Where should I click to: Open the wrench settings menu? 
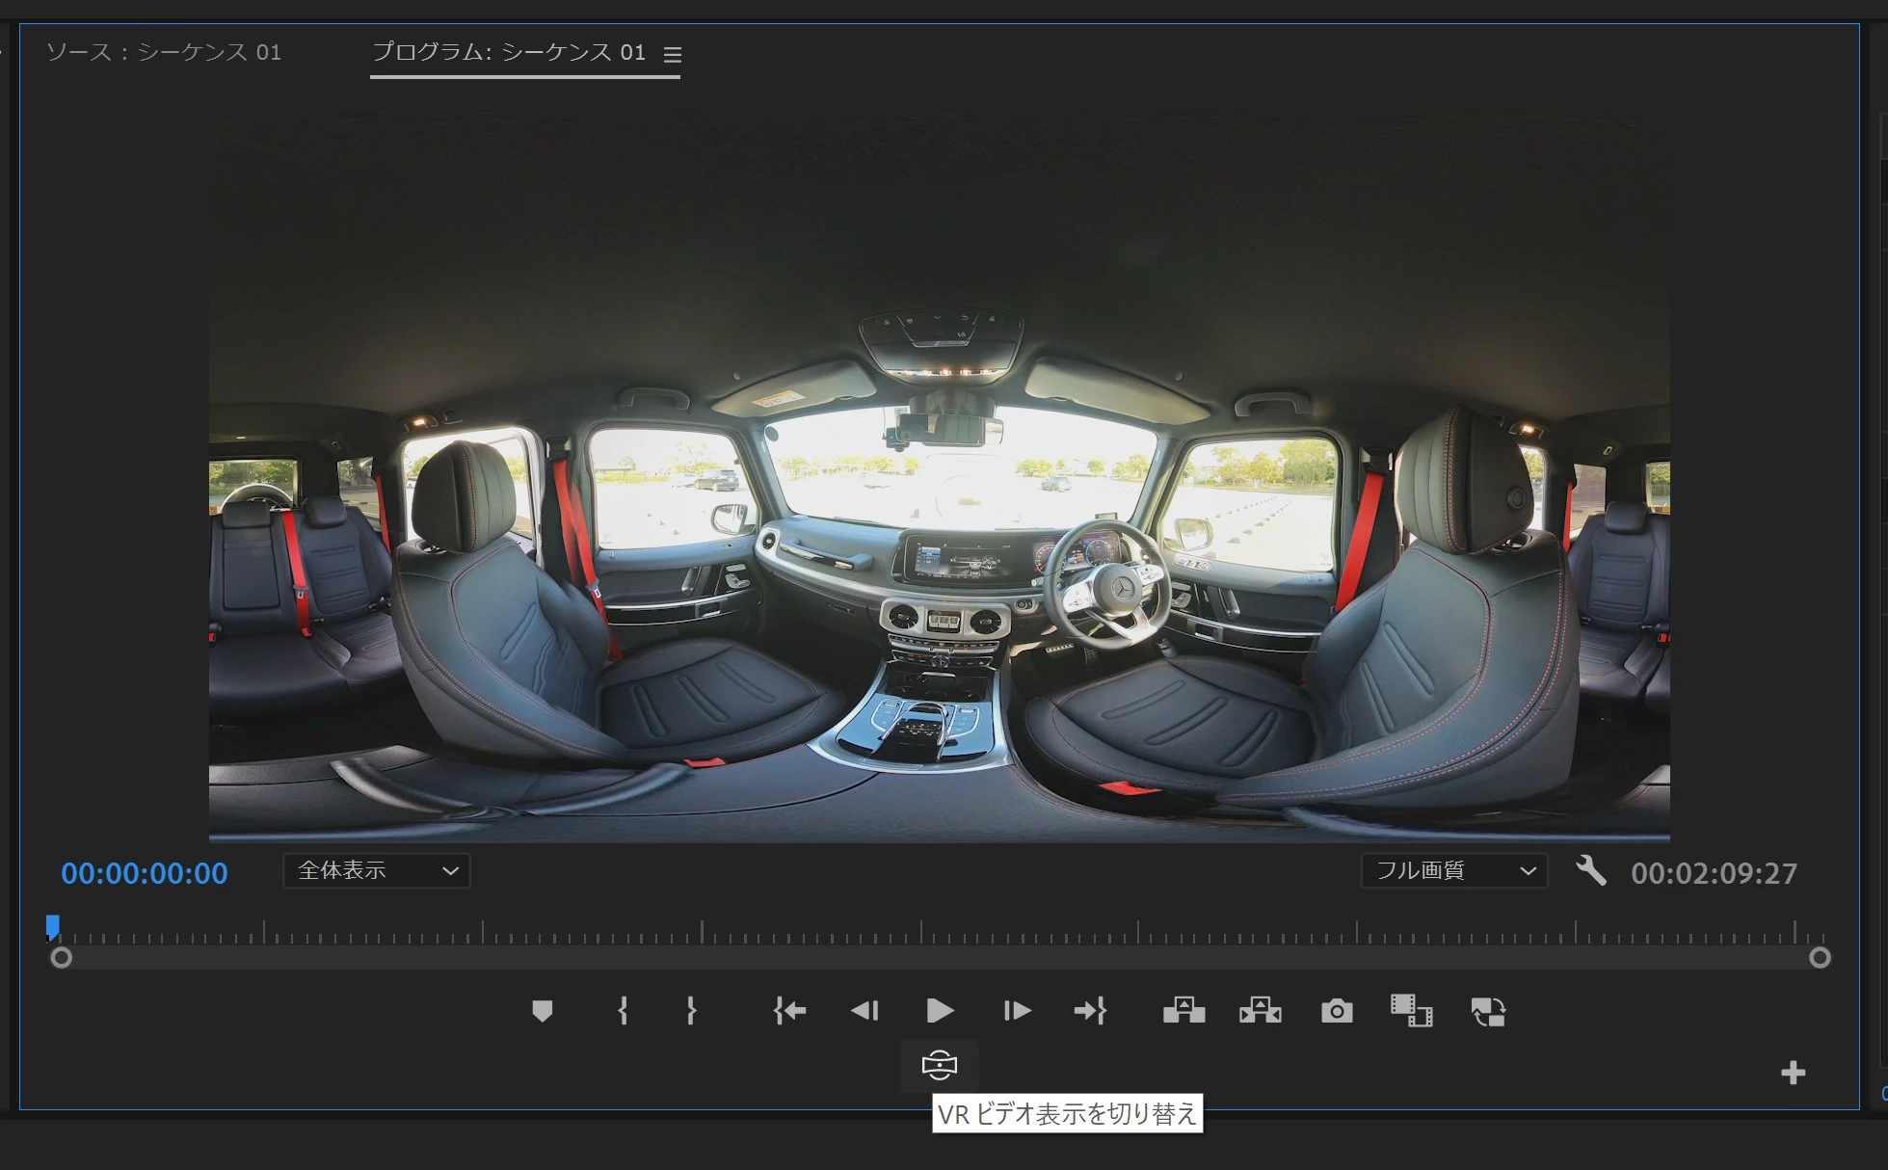(x=1590, y=871)
